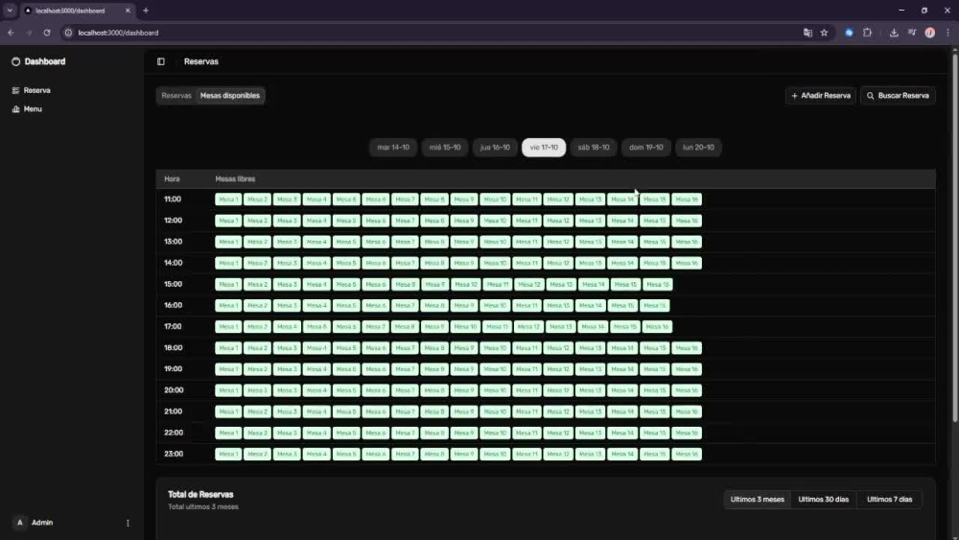Show Ultimos 7 dias chart range
This screenshot has height=540, width=959.
coord(889,500)
